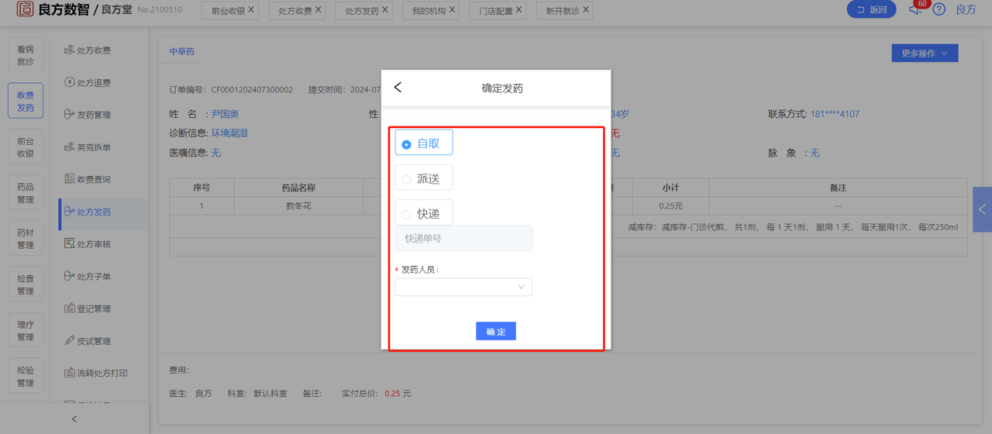Expand the right-edge blue side panel
Viewport: 992px width, 434px height.
[982, 209]
